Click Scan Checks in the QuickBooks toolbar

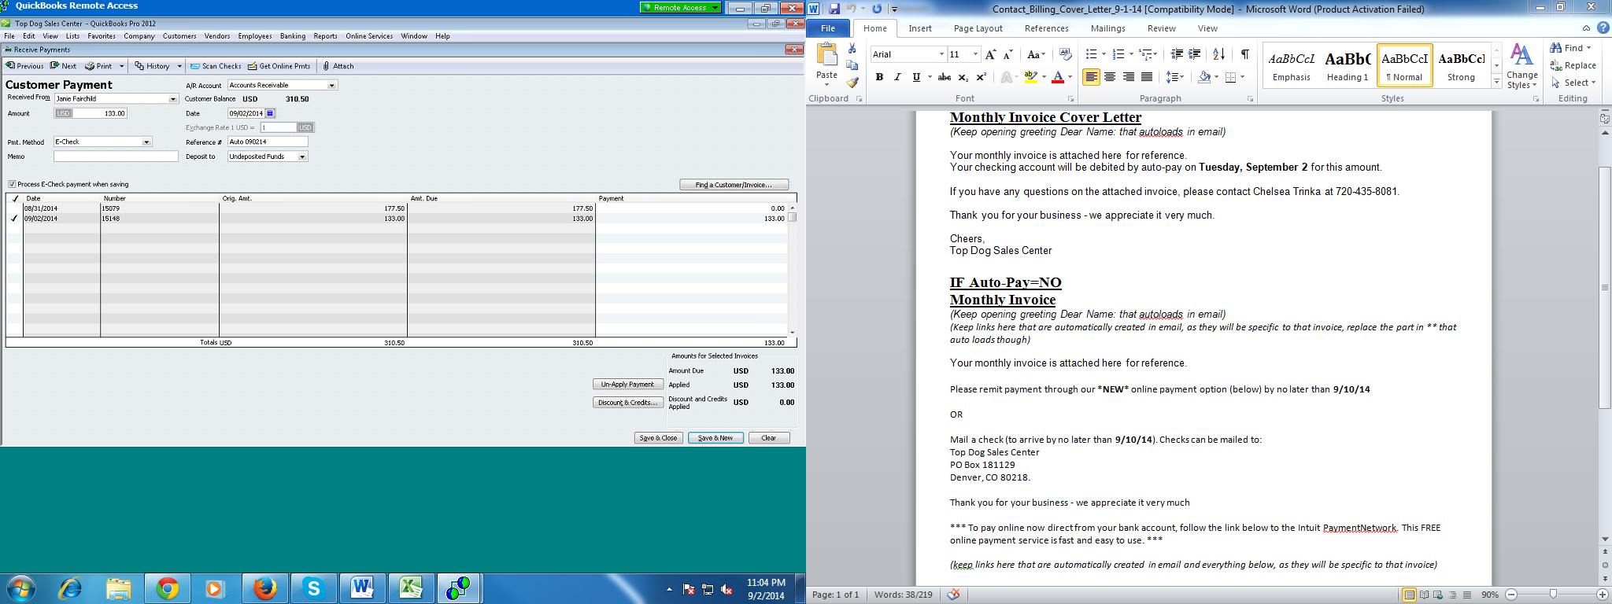point(216,66)
